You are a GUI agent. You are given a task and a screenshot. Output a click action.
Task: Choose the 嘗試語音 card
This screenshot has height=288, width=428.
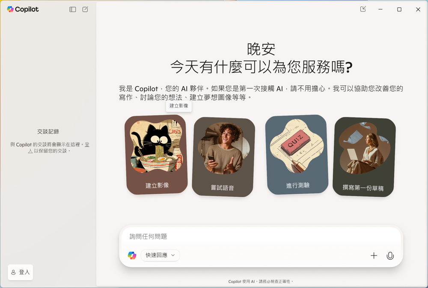tap(223, 157)
